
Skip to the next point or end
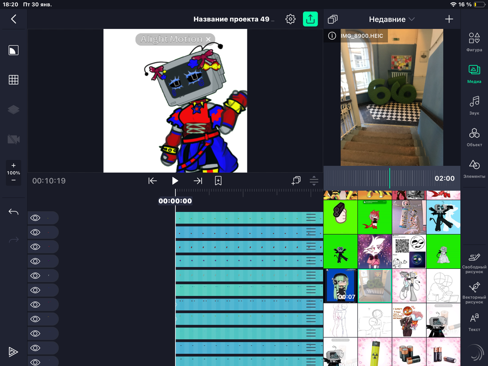coord(198,181)
